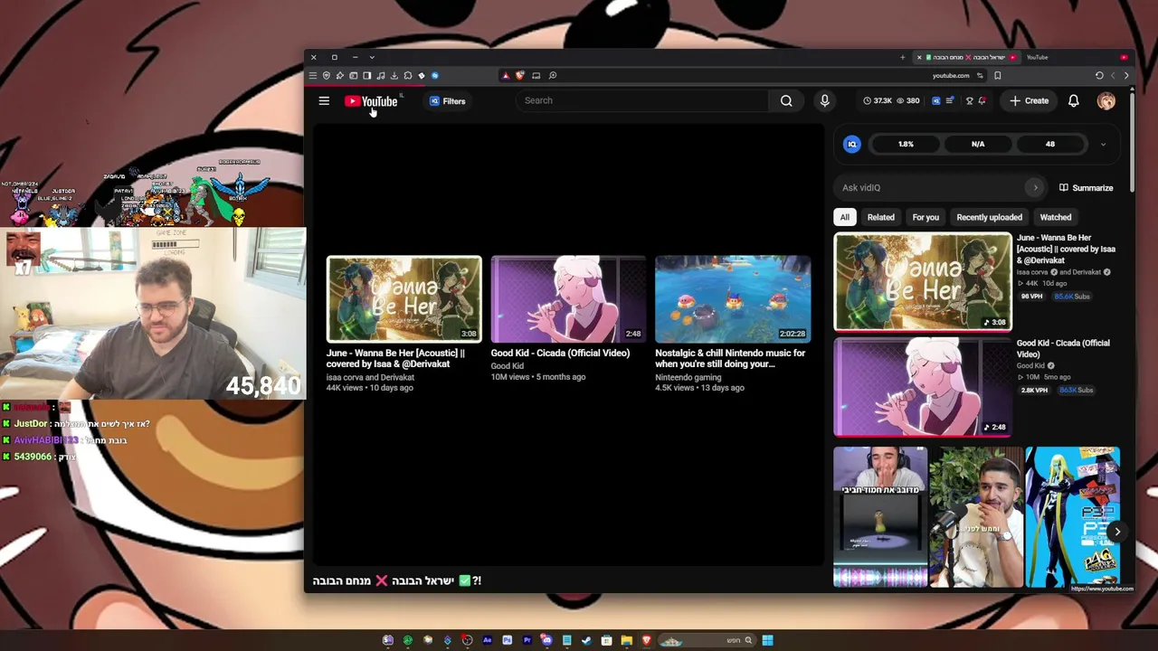The height and width of the screenshot is (651, 1158).
Task: Focus the YouTube Search field
Action: tap(643, 100)
